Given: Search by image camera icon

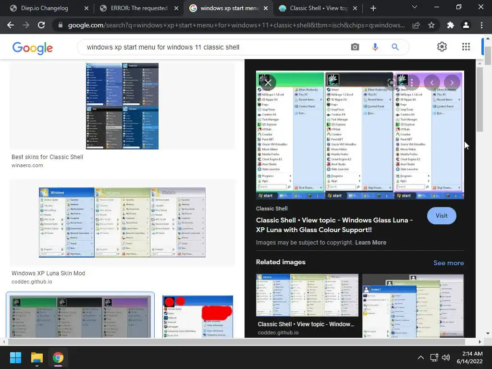Looking at the screenshot, I should tap(355, 47).
